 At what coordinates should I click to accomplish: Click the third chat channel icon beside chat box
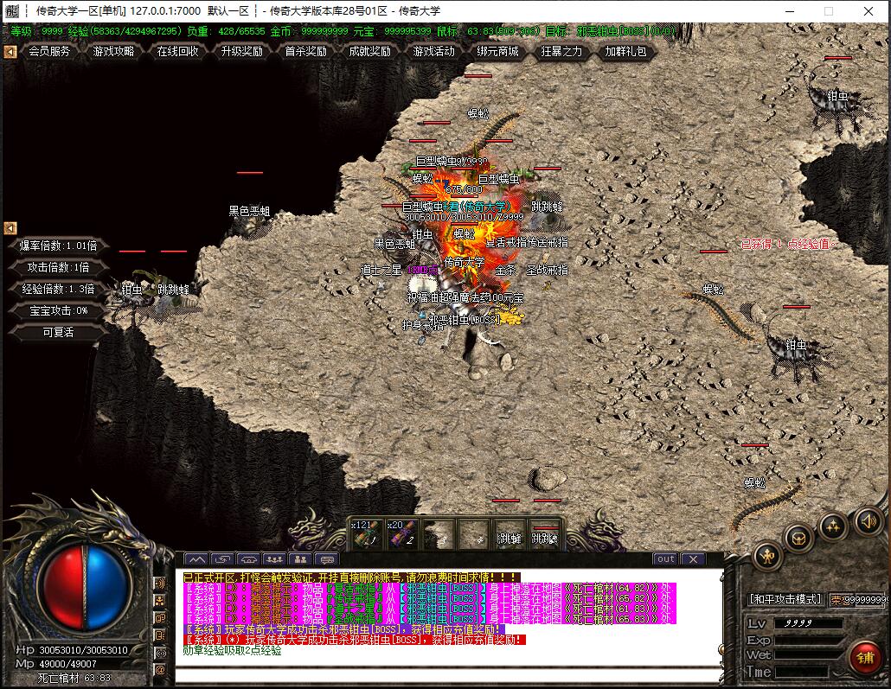click(x=160, y=618)
